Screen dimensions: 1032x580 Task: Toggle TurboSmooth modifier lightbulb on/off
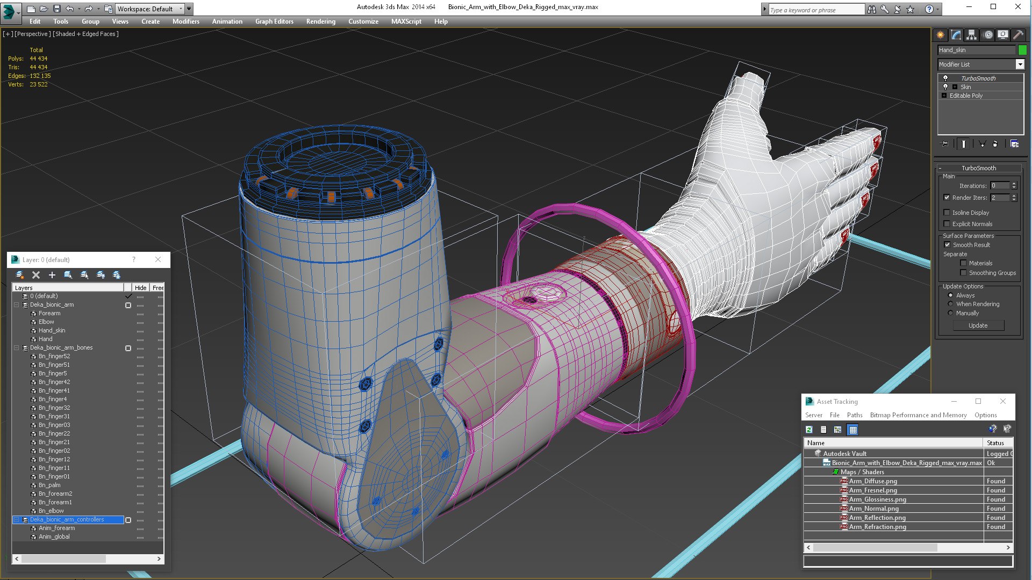945,78
